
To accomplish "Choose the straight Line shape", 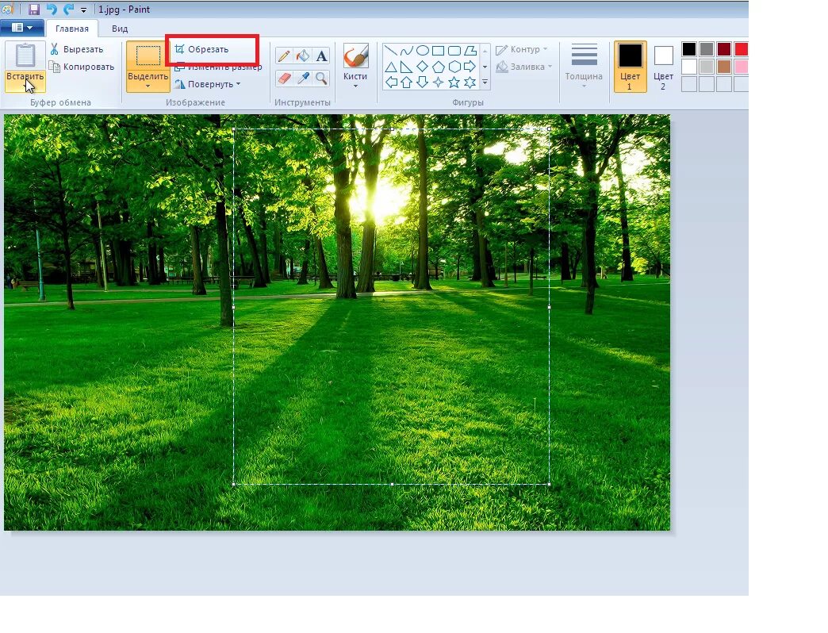I will click(x=390, y=51).
